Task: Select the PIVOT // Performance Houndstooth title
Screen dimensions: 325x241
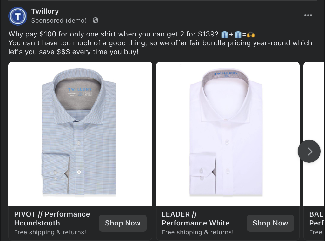Action: [x=52, y=218]
